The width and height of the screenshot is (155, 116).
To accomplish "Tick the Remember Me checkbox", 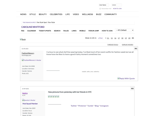I will (100, 9).
